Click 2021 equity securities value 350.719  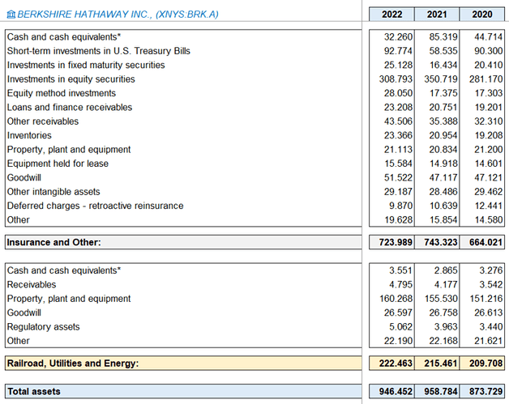point(441,79)
